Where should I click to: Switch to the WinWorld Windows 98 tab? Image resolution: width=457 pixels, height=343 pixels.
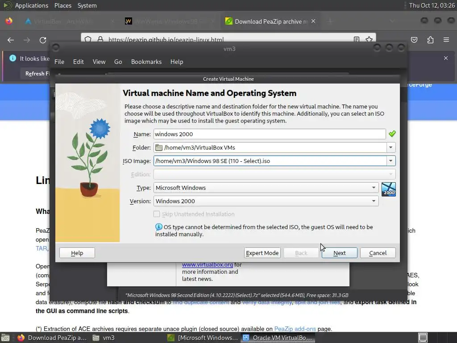169,21
